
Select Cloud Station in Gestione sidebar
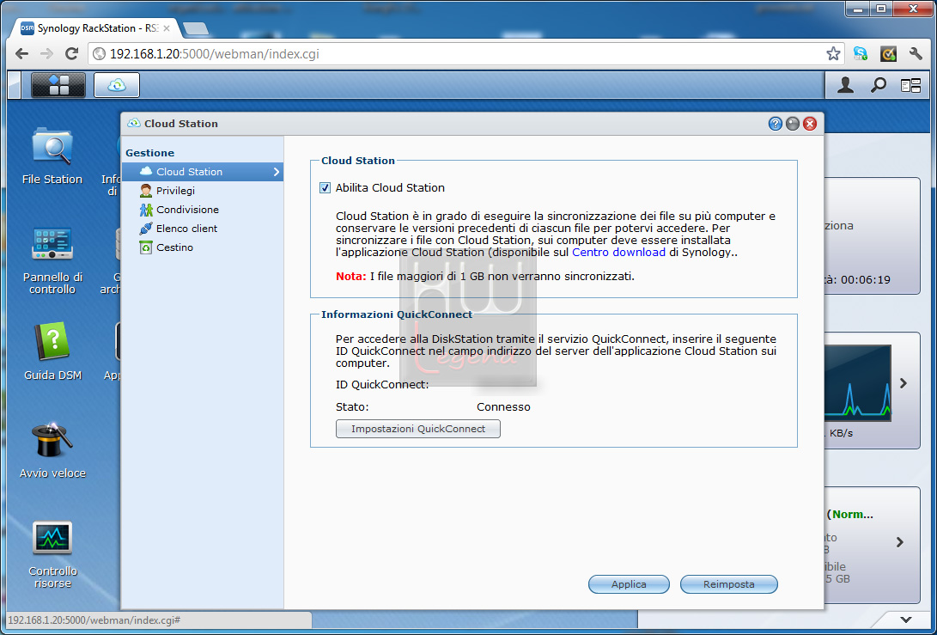[x=203, y=172]
